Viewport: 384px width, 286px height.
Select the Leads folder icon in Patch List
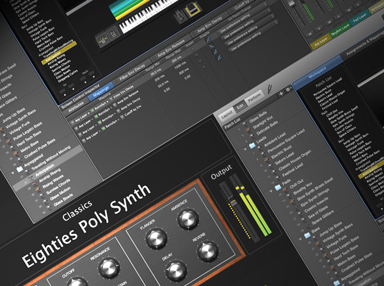coord(252,145)
